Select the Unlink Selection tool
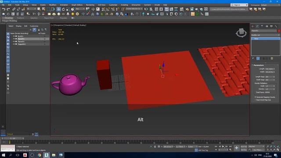Screen dimensions: 281x158 [x=18, y=9]
